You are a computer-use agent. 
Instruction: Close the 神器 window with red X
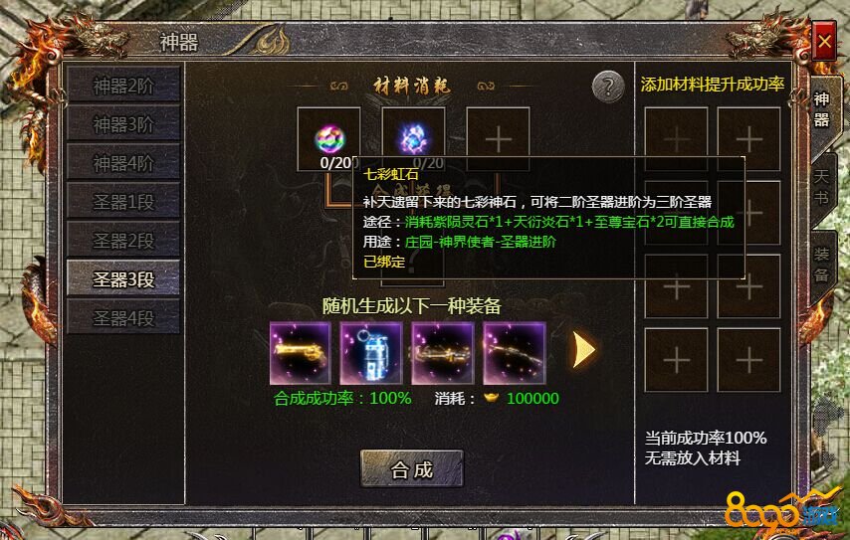(x=824, y=41)
